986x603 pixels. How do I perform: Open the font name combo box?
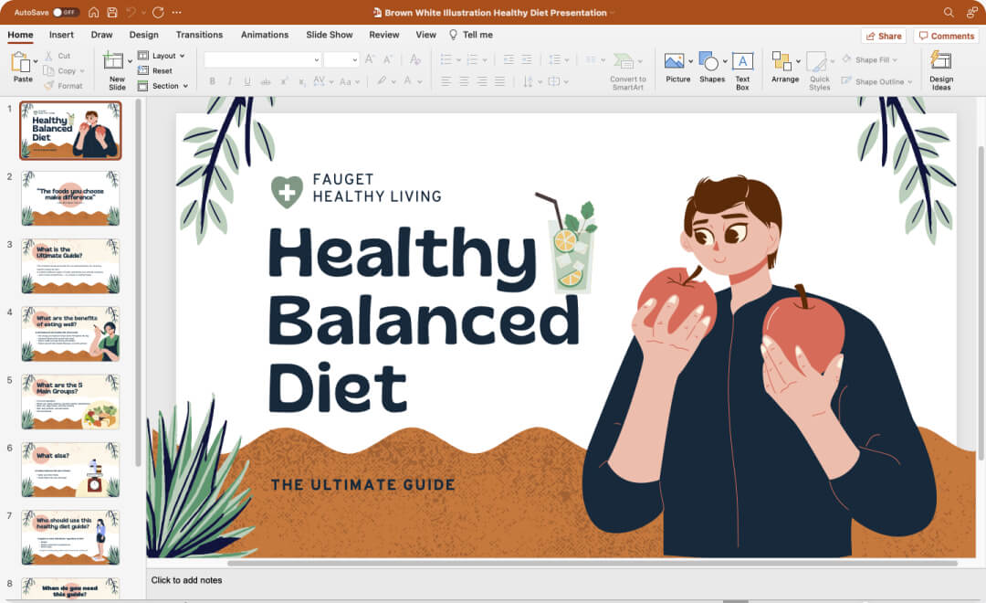262,59
